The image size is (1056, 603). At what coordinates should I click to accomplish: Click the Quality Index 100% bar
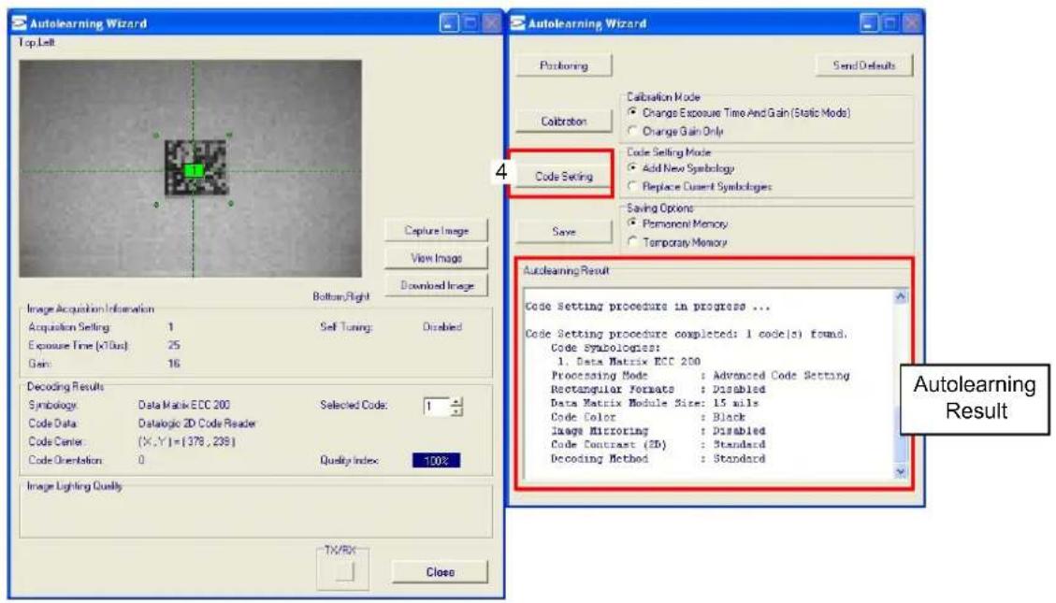click(436, 461)
